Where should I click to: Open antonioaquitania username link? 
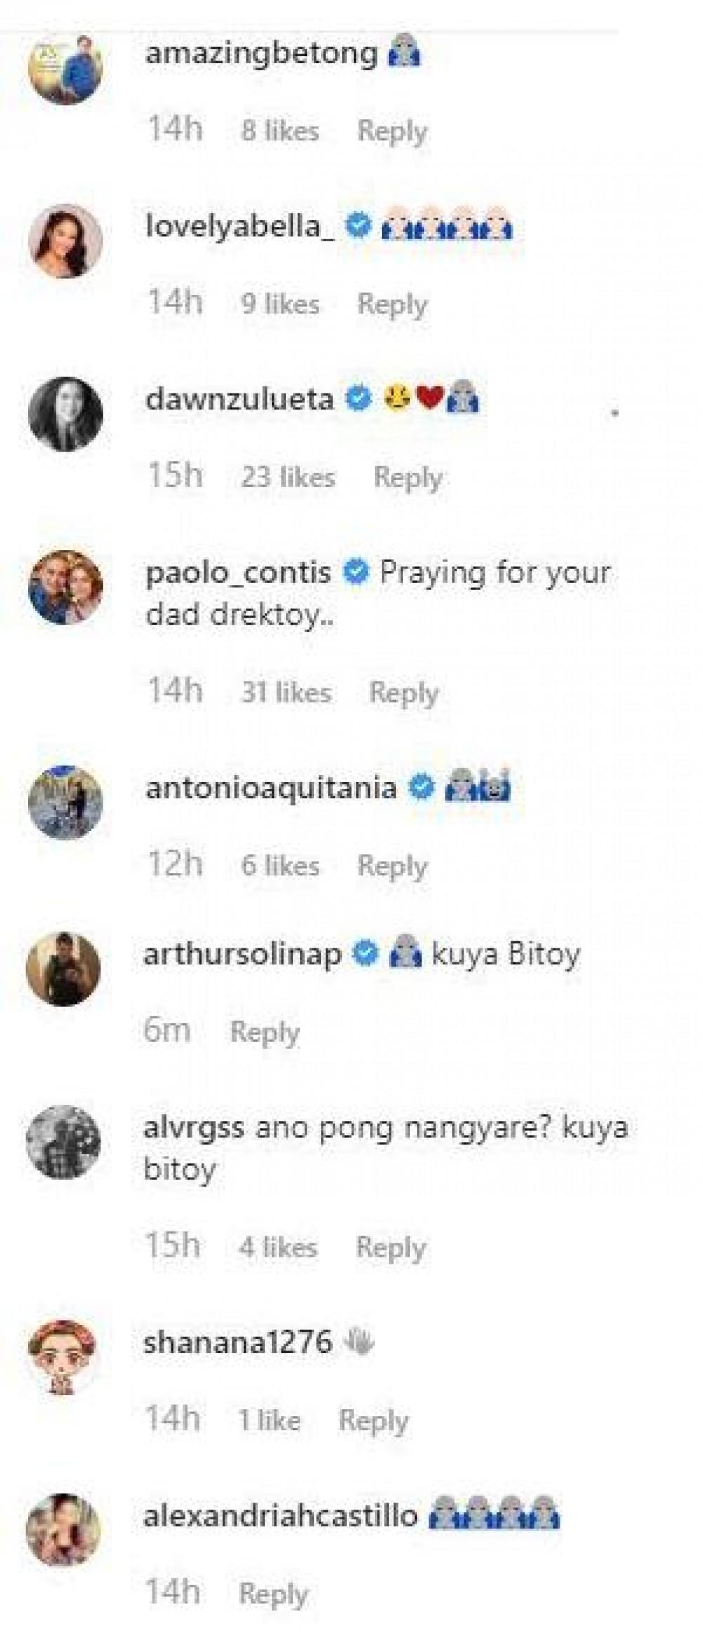(271, 787)
